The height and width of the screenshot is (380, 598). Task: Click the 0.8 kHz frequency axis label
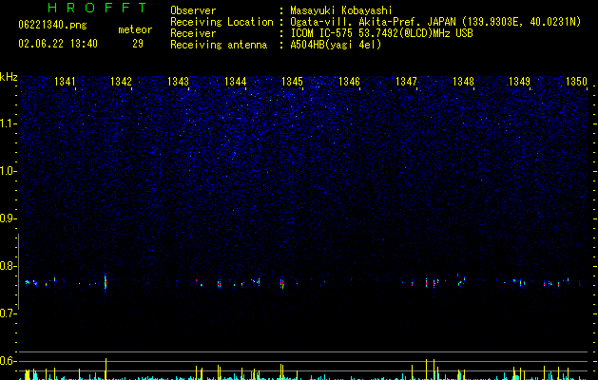pyautogui.click(x=9, y=266)
